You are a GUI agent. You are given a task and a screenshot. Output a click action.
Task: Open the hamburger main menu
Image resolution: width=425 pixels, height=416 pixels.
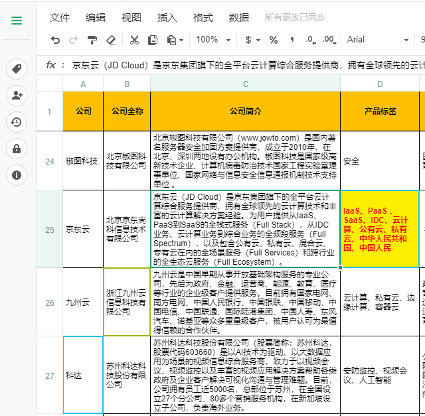(x=17, y=21)
